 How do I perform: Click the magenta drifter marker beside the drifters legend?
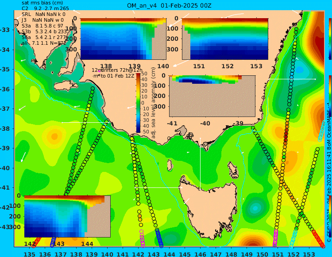click(99, 71)
